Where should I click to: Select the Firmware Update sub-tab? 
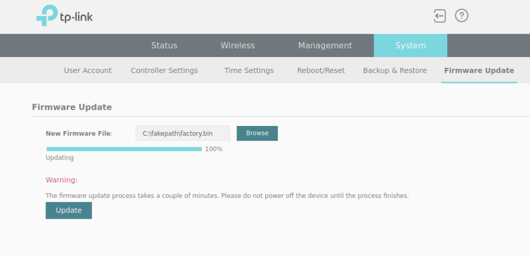tap(479, 70)
